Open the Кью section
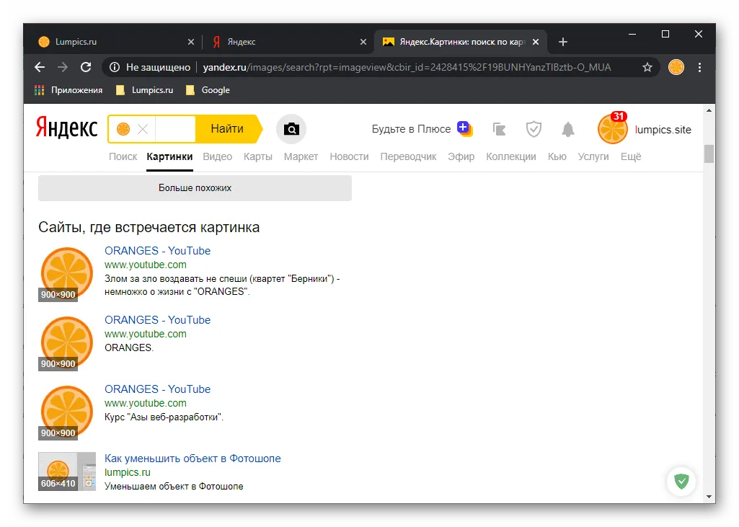 pyautogui.click(x=557, y=156)
